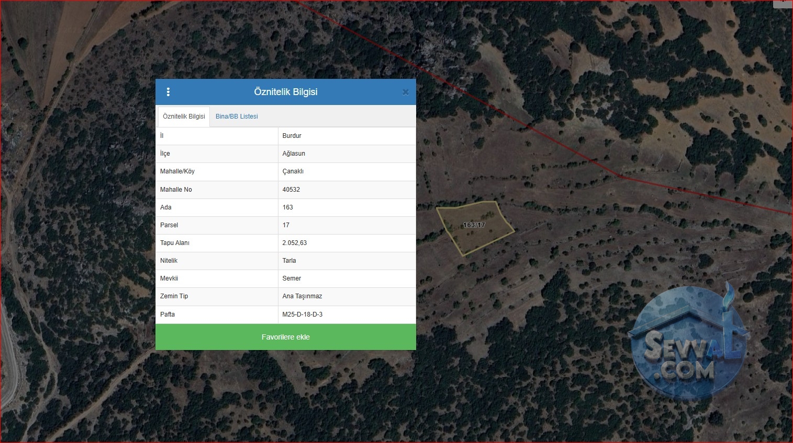Click the Öznitelik Bilgisi panel title text
The image size is (793, 443).
(x=286, y=92)
